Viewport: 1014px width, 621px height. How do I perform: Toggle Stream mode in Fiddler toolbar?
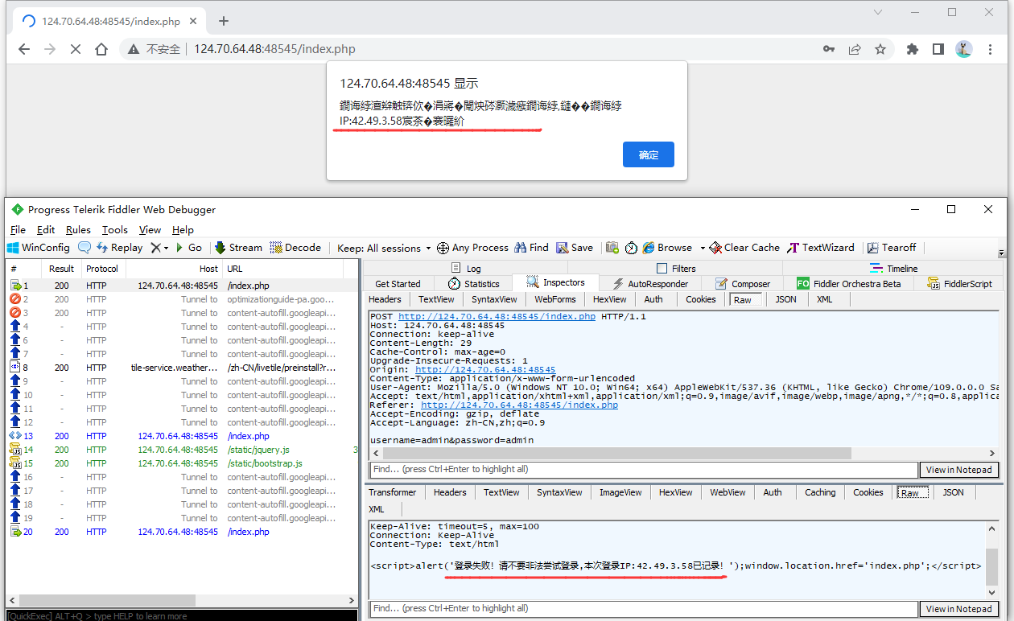pos(238,248)
